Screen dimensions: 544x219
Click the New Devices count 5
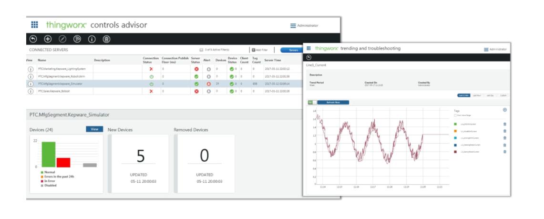click(140, 156)
